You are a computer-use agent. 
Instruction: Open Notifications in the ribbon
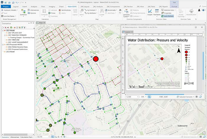65,10
